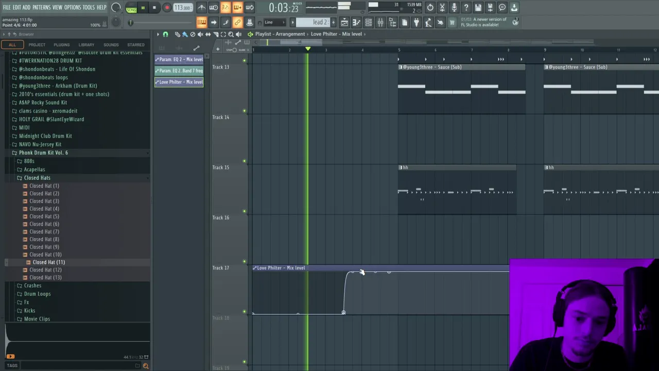The height and width of the screenshot is (371, 659).
Task: Expand the 808s folder
Action: pyautogui.click(x=29, y=161)
